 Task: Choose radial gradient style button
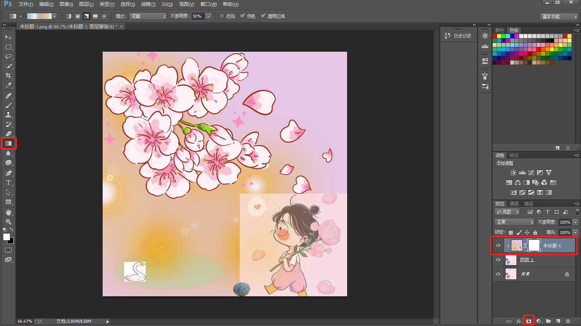pos(78,16)
